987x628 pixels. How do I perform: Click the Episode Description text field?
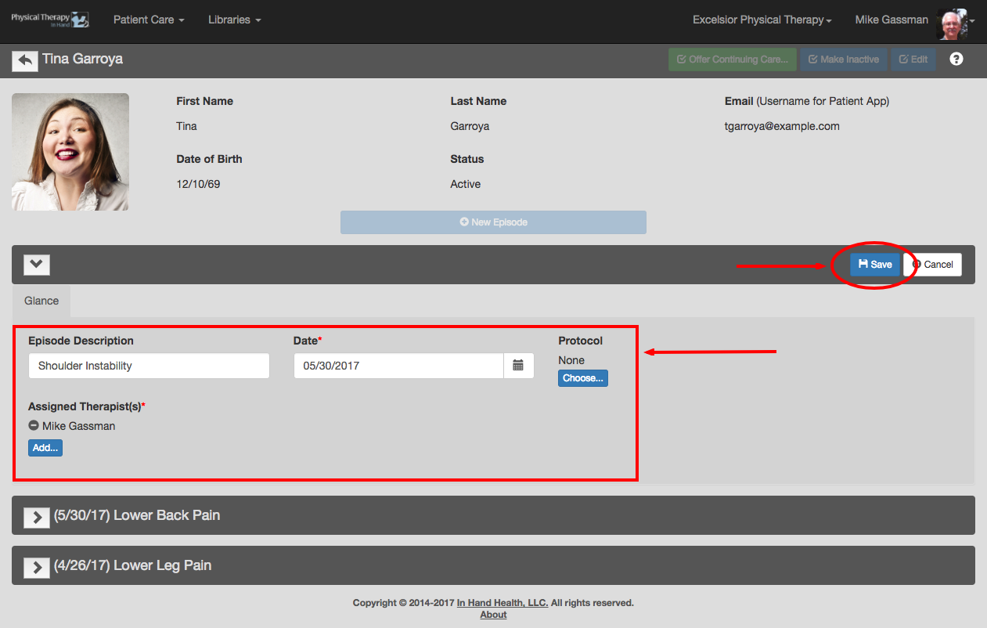149,366
